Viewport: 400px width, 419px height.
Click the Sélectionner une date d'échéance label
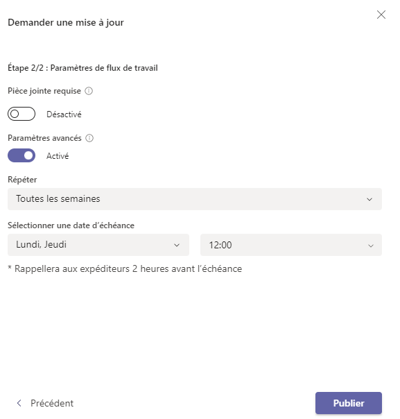[71, 225]
